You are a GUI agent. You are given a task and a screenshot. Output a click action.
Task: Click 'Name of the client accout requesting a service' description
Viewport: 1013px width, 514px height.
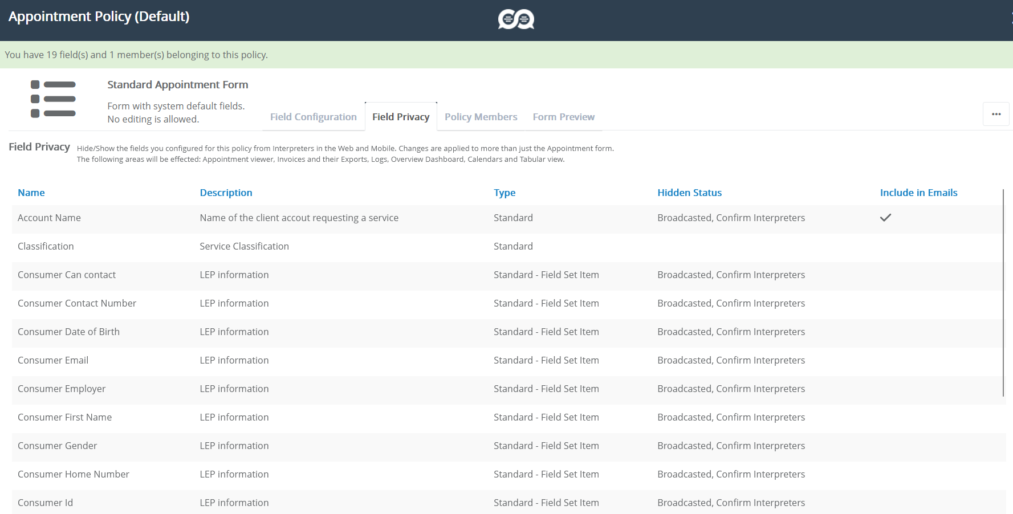pyautogui.click(x=299, y=218)
